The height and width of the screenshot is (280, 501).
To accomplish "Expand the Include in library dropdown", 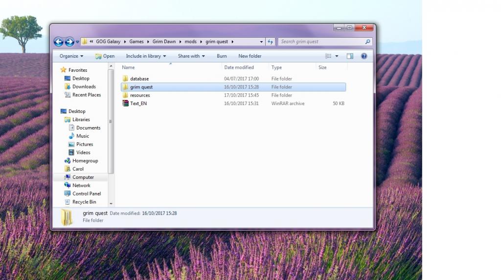I will coord(146,56).
